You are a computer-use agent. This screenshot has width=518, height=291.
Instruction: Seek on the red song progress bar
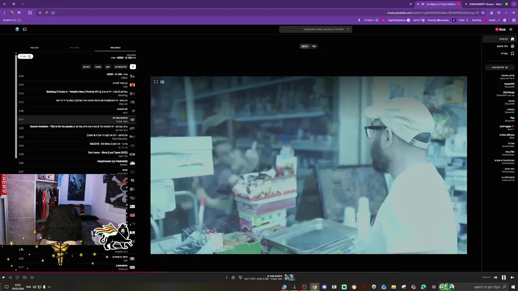coord(82,272)
